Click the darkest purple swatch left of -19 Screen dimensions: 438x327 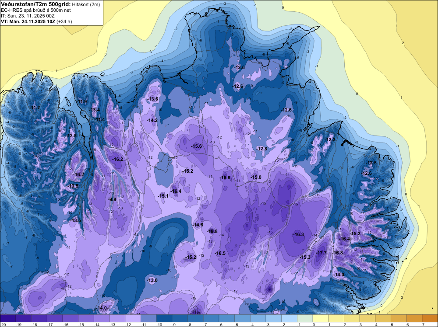(x=8, y=318)
